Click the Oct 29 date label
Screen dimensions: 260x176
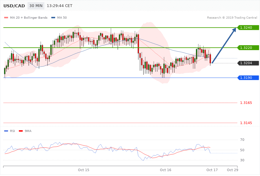232,170
